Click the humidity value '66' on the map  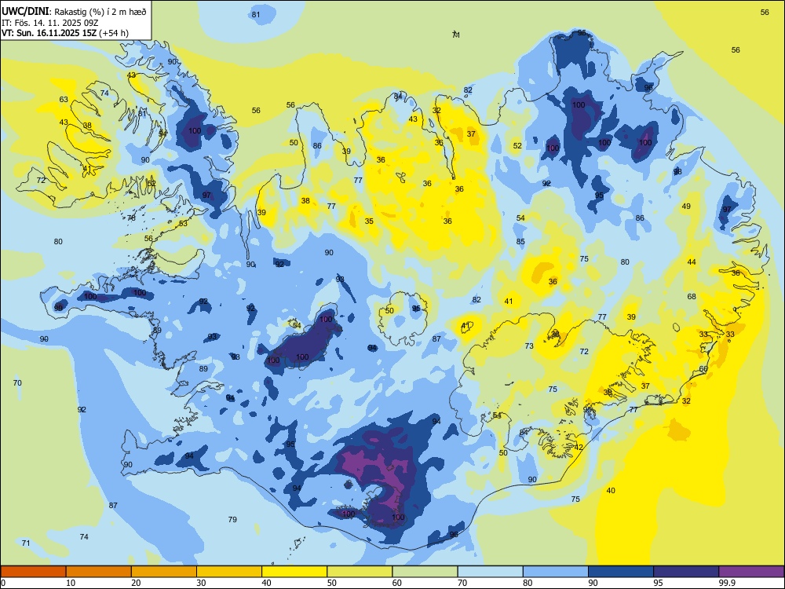pyautogui.click(x=703, y=369)
